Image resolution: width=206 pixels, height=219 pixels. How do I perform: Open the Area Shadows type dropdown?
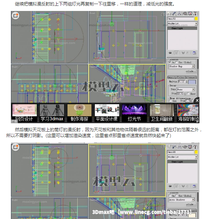click(182, 200)
